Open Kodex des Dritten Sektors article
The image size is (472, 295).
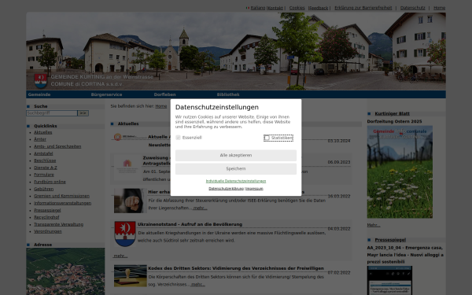[236, 268]
